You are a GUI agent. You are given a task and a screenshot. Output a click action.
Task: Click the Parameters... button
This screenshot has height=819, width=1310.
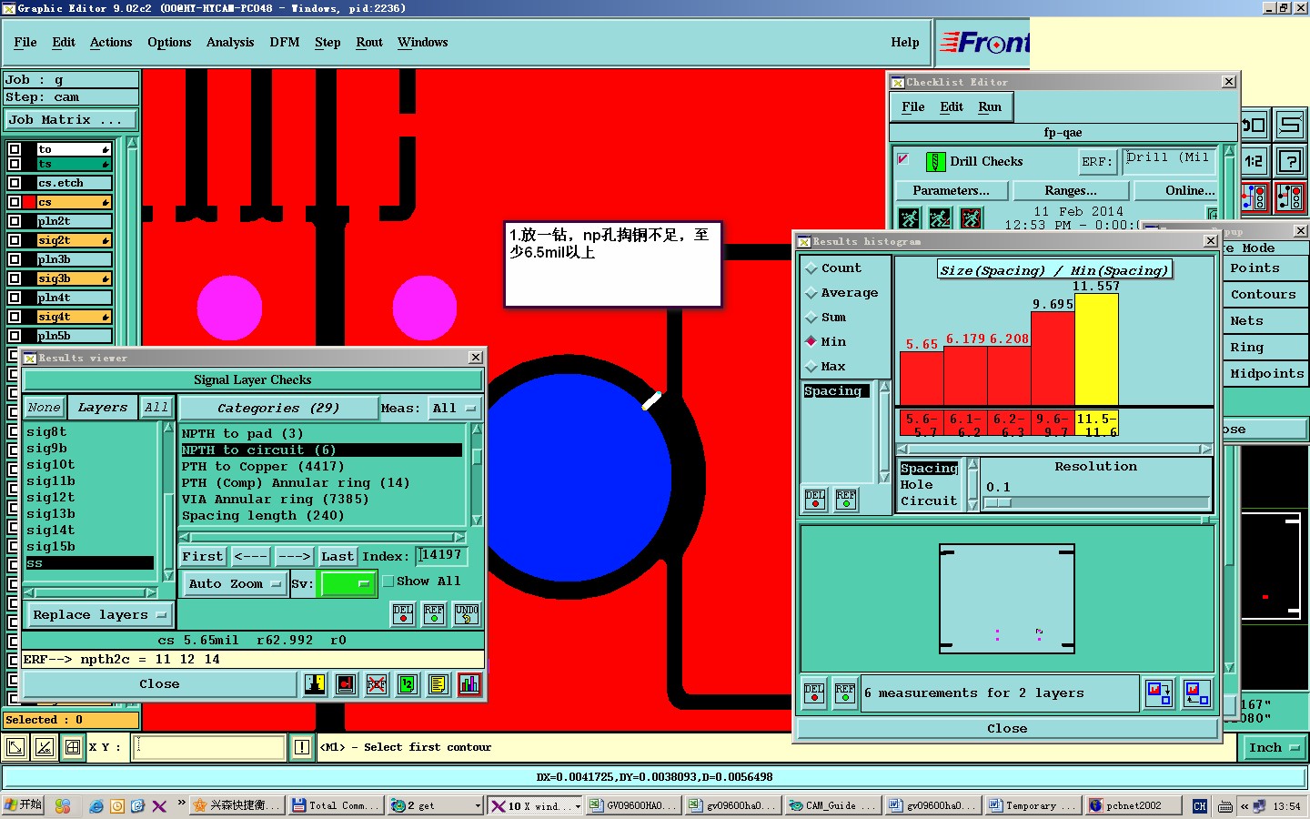point(952,191)
